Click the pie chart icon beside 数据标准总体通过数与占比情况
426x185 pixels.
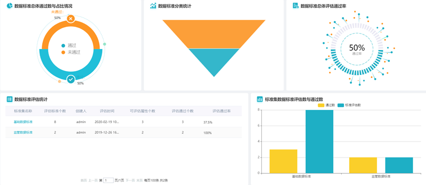pos(10,5)
